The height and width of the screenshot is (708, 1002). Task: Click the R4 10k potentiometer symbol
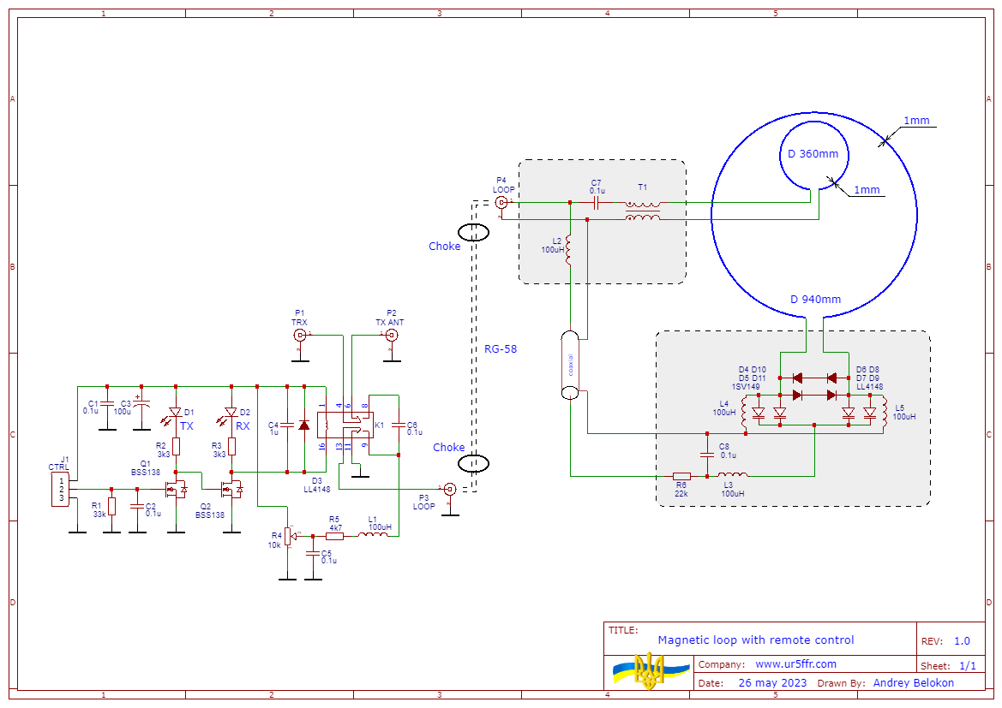[x=289, y=537]
